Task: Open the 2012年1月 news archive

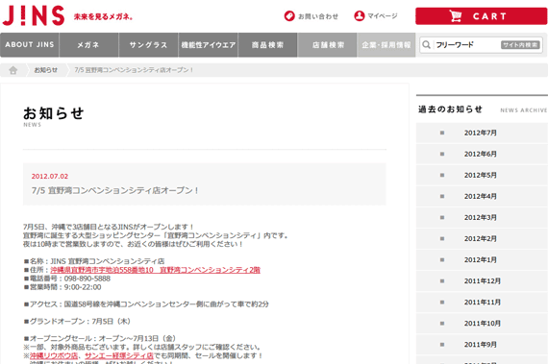Action: click(x=482, y=259)
